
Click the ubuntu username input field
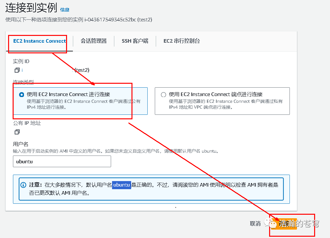point(62,161)
